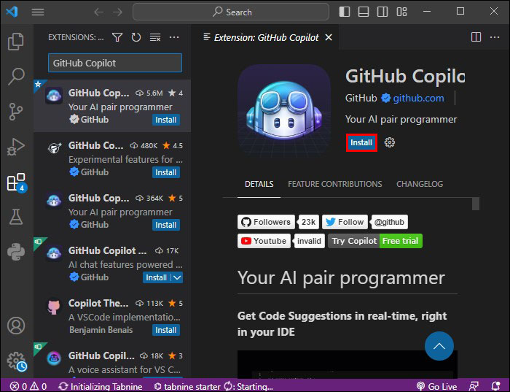Screen dimensions: 510x392
Task: Select the Copilot Theme row by Benjamin Benais
Action: (112, 316)
